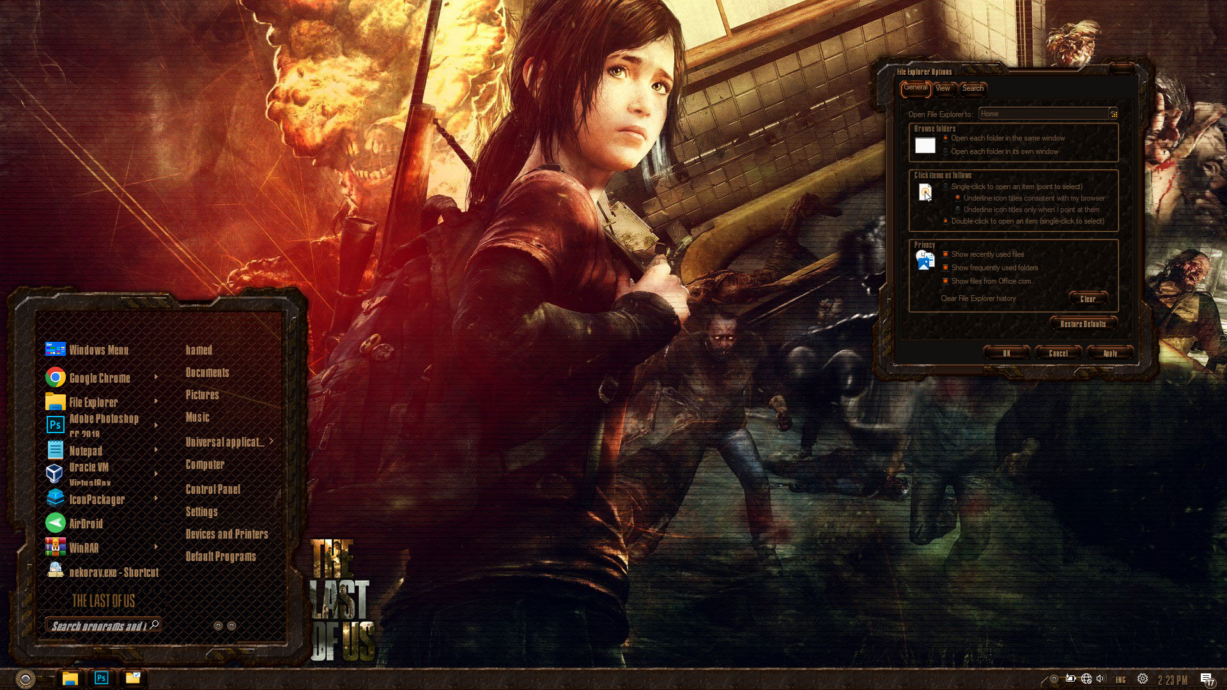Toggle 'Show files from Office.com' checkbox
This screenshot has height=690, width=1227.
pos(946,281)
